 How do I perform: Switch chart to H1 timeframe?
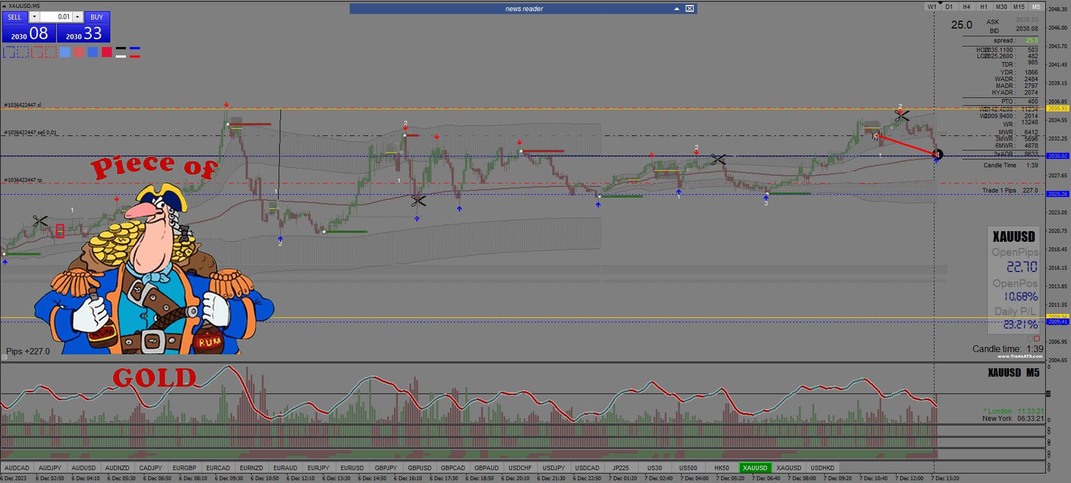(984, 7)
